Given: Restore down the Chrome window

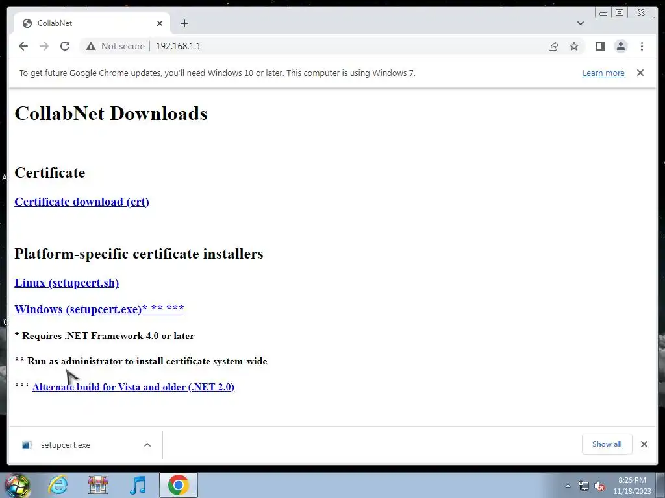Looking at the screenshot, I should click(x=620, y=13).
